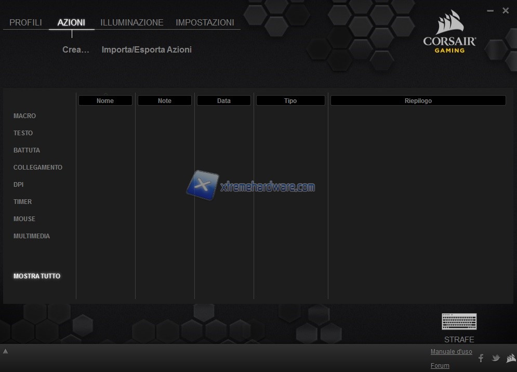Switch to the PROFILI tab
This screenshot has width=517, height=372.
(x=25, y=23)
